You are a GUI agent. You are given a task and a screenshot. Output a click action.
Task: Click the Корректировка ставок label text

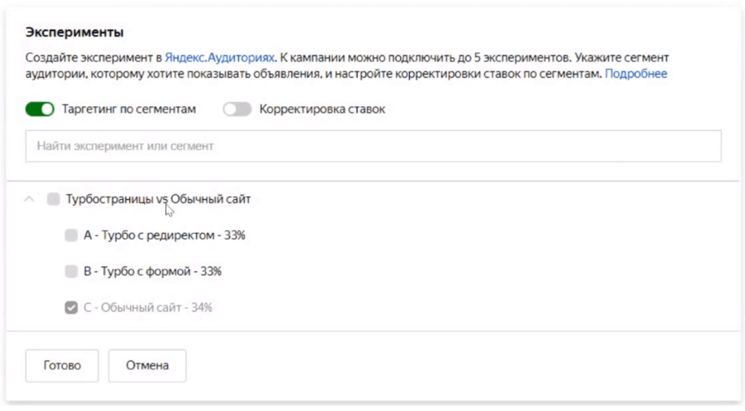tap(322, 110)
